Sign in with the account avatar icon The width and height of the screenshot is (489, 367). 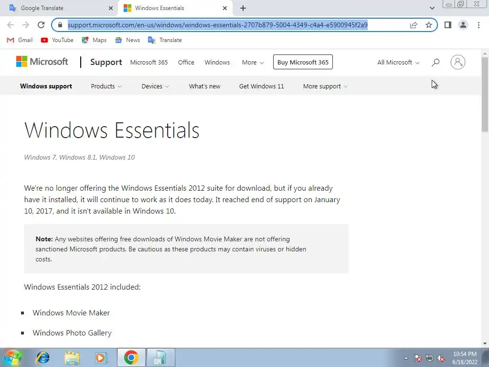tap(458, 62)
